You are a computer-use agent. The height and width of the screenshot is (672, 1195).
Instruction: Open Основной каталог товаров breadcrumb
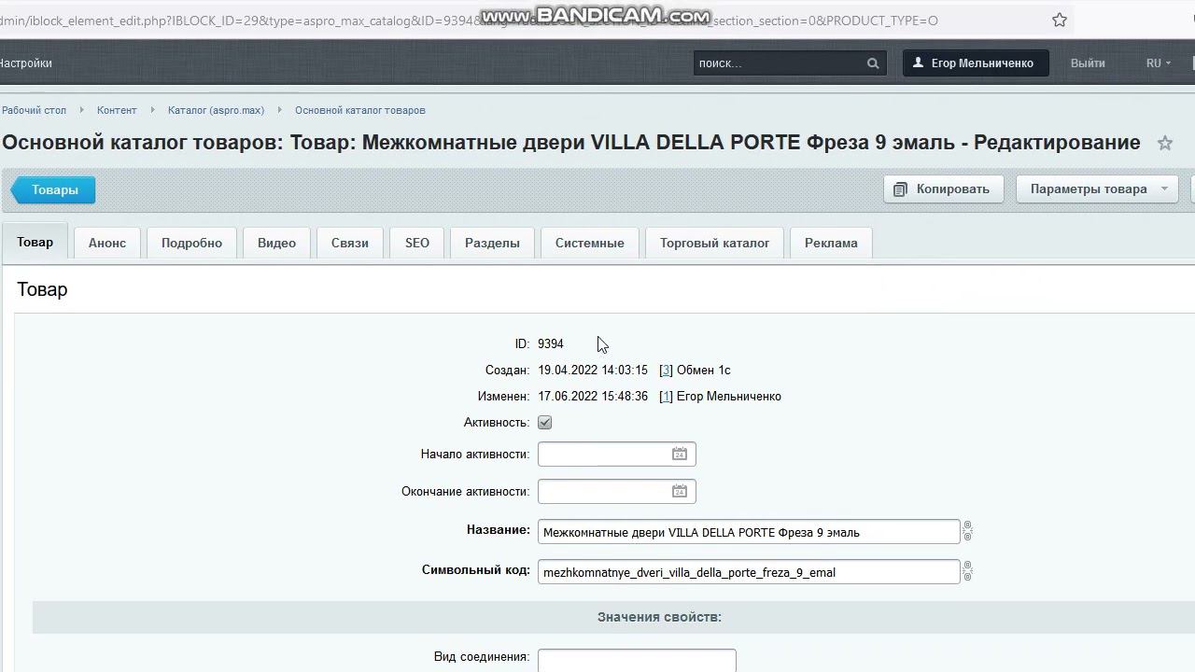[360, 110]
